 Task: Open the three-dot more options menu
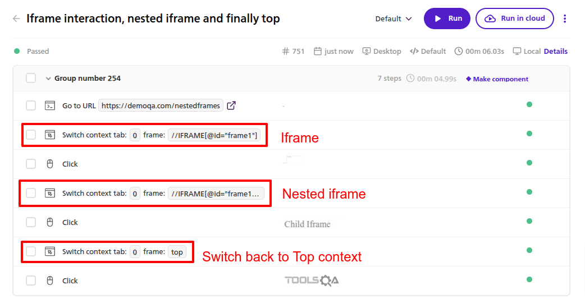pos(565,19)
